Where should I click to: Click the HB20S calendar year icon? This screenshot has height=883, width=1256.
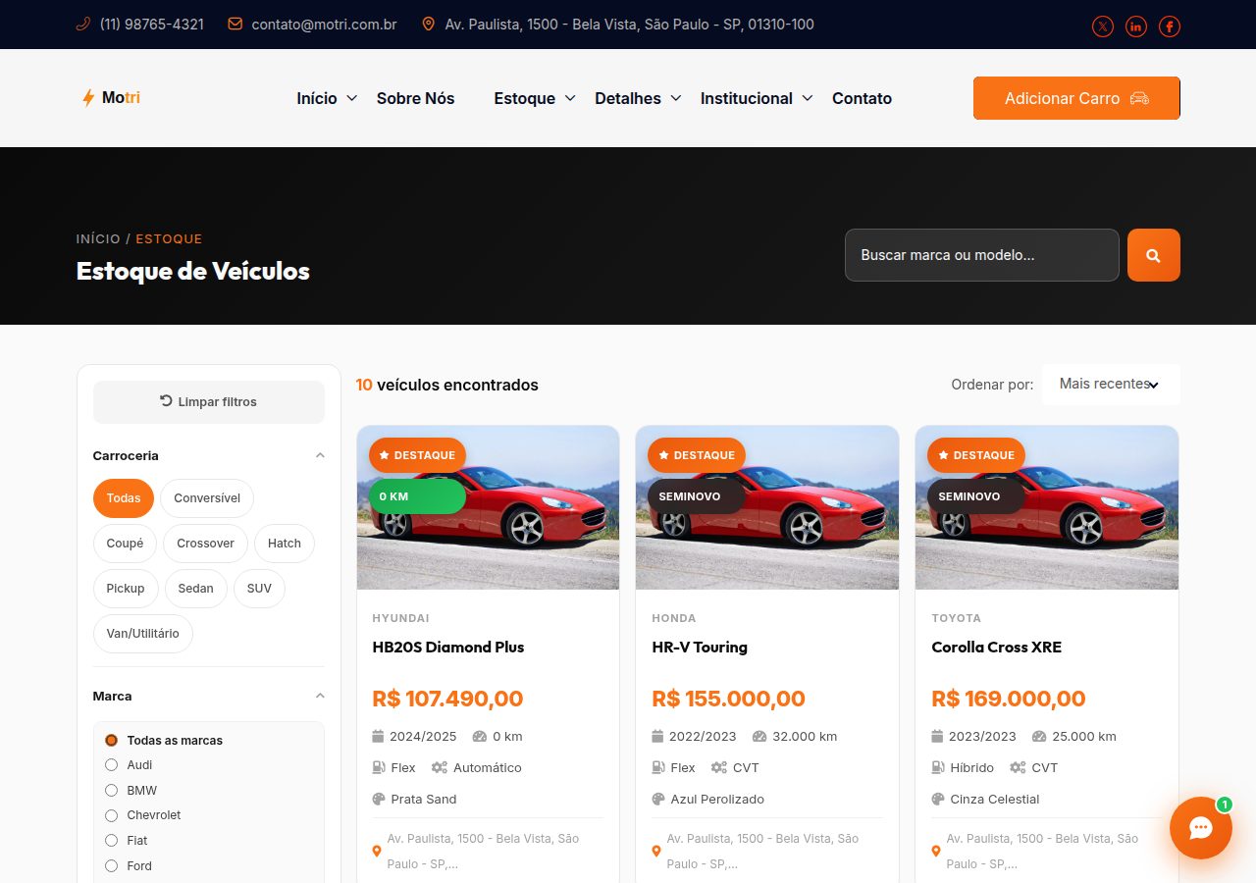[x=378, y=736]
